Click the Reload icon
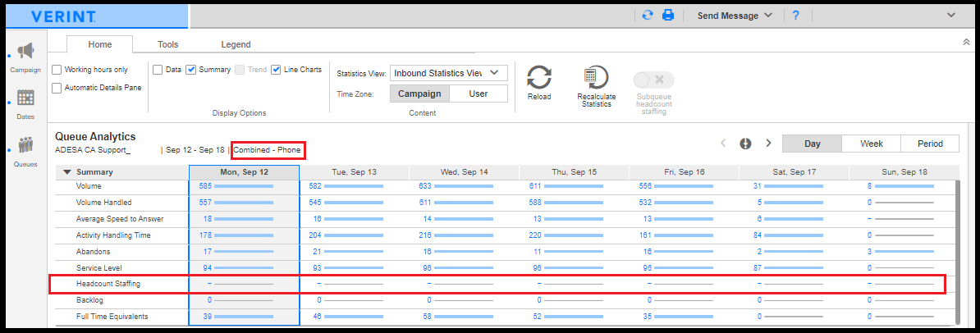This screenshot has width=980, height=333. click(538, 79)
